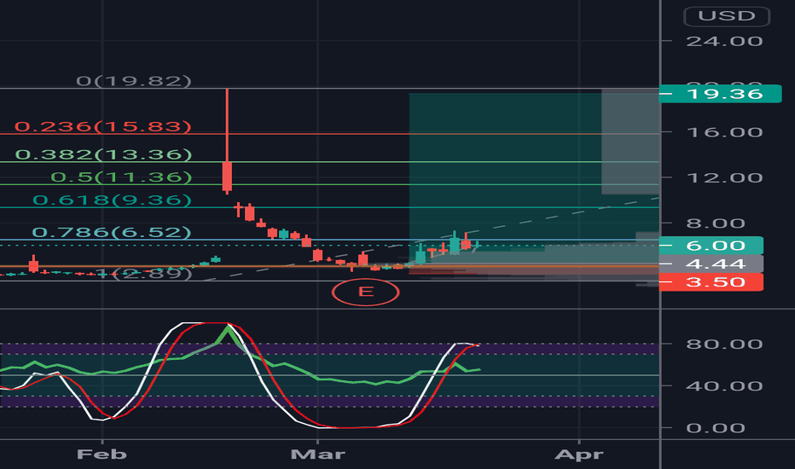Click the 0.786(6.52) Fibonacci label
This screenshot has width=795, height=469.
click(x=112, y=232)
